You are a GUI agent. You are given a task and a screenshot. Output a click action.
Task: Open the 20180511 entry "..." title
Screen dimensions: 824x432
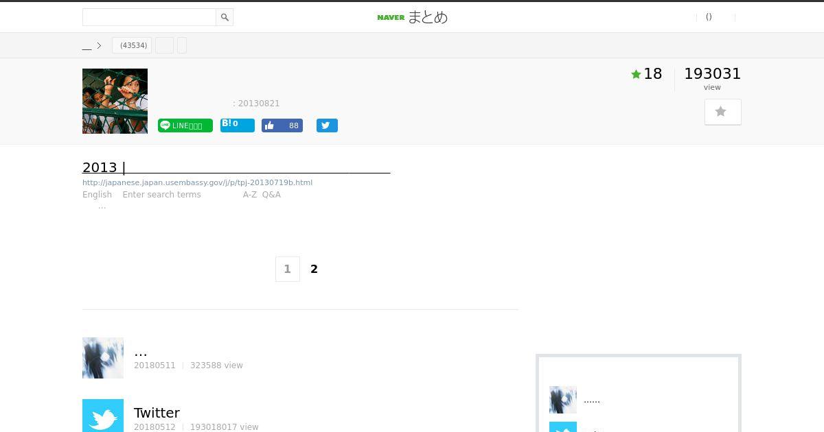pos(141,352)
